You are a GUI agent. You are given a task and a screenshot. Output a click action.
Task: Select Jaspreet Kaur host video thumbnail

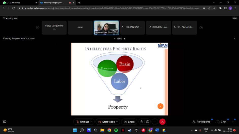(x=106, y=28)
